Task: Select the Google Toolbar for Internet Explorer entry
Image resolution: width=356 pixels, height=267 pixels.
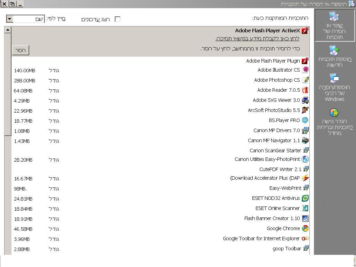Action: (x=261, y=238)
